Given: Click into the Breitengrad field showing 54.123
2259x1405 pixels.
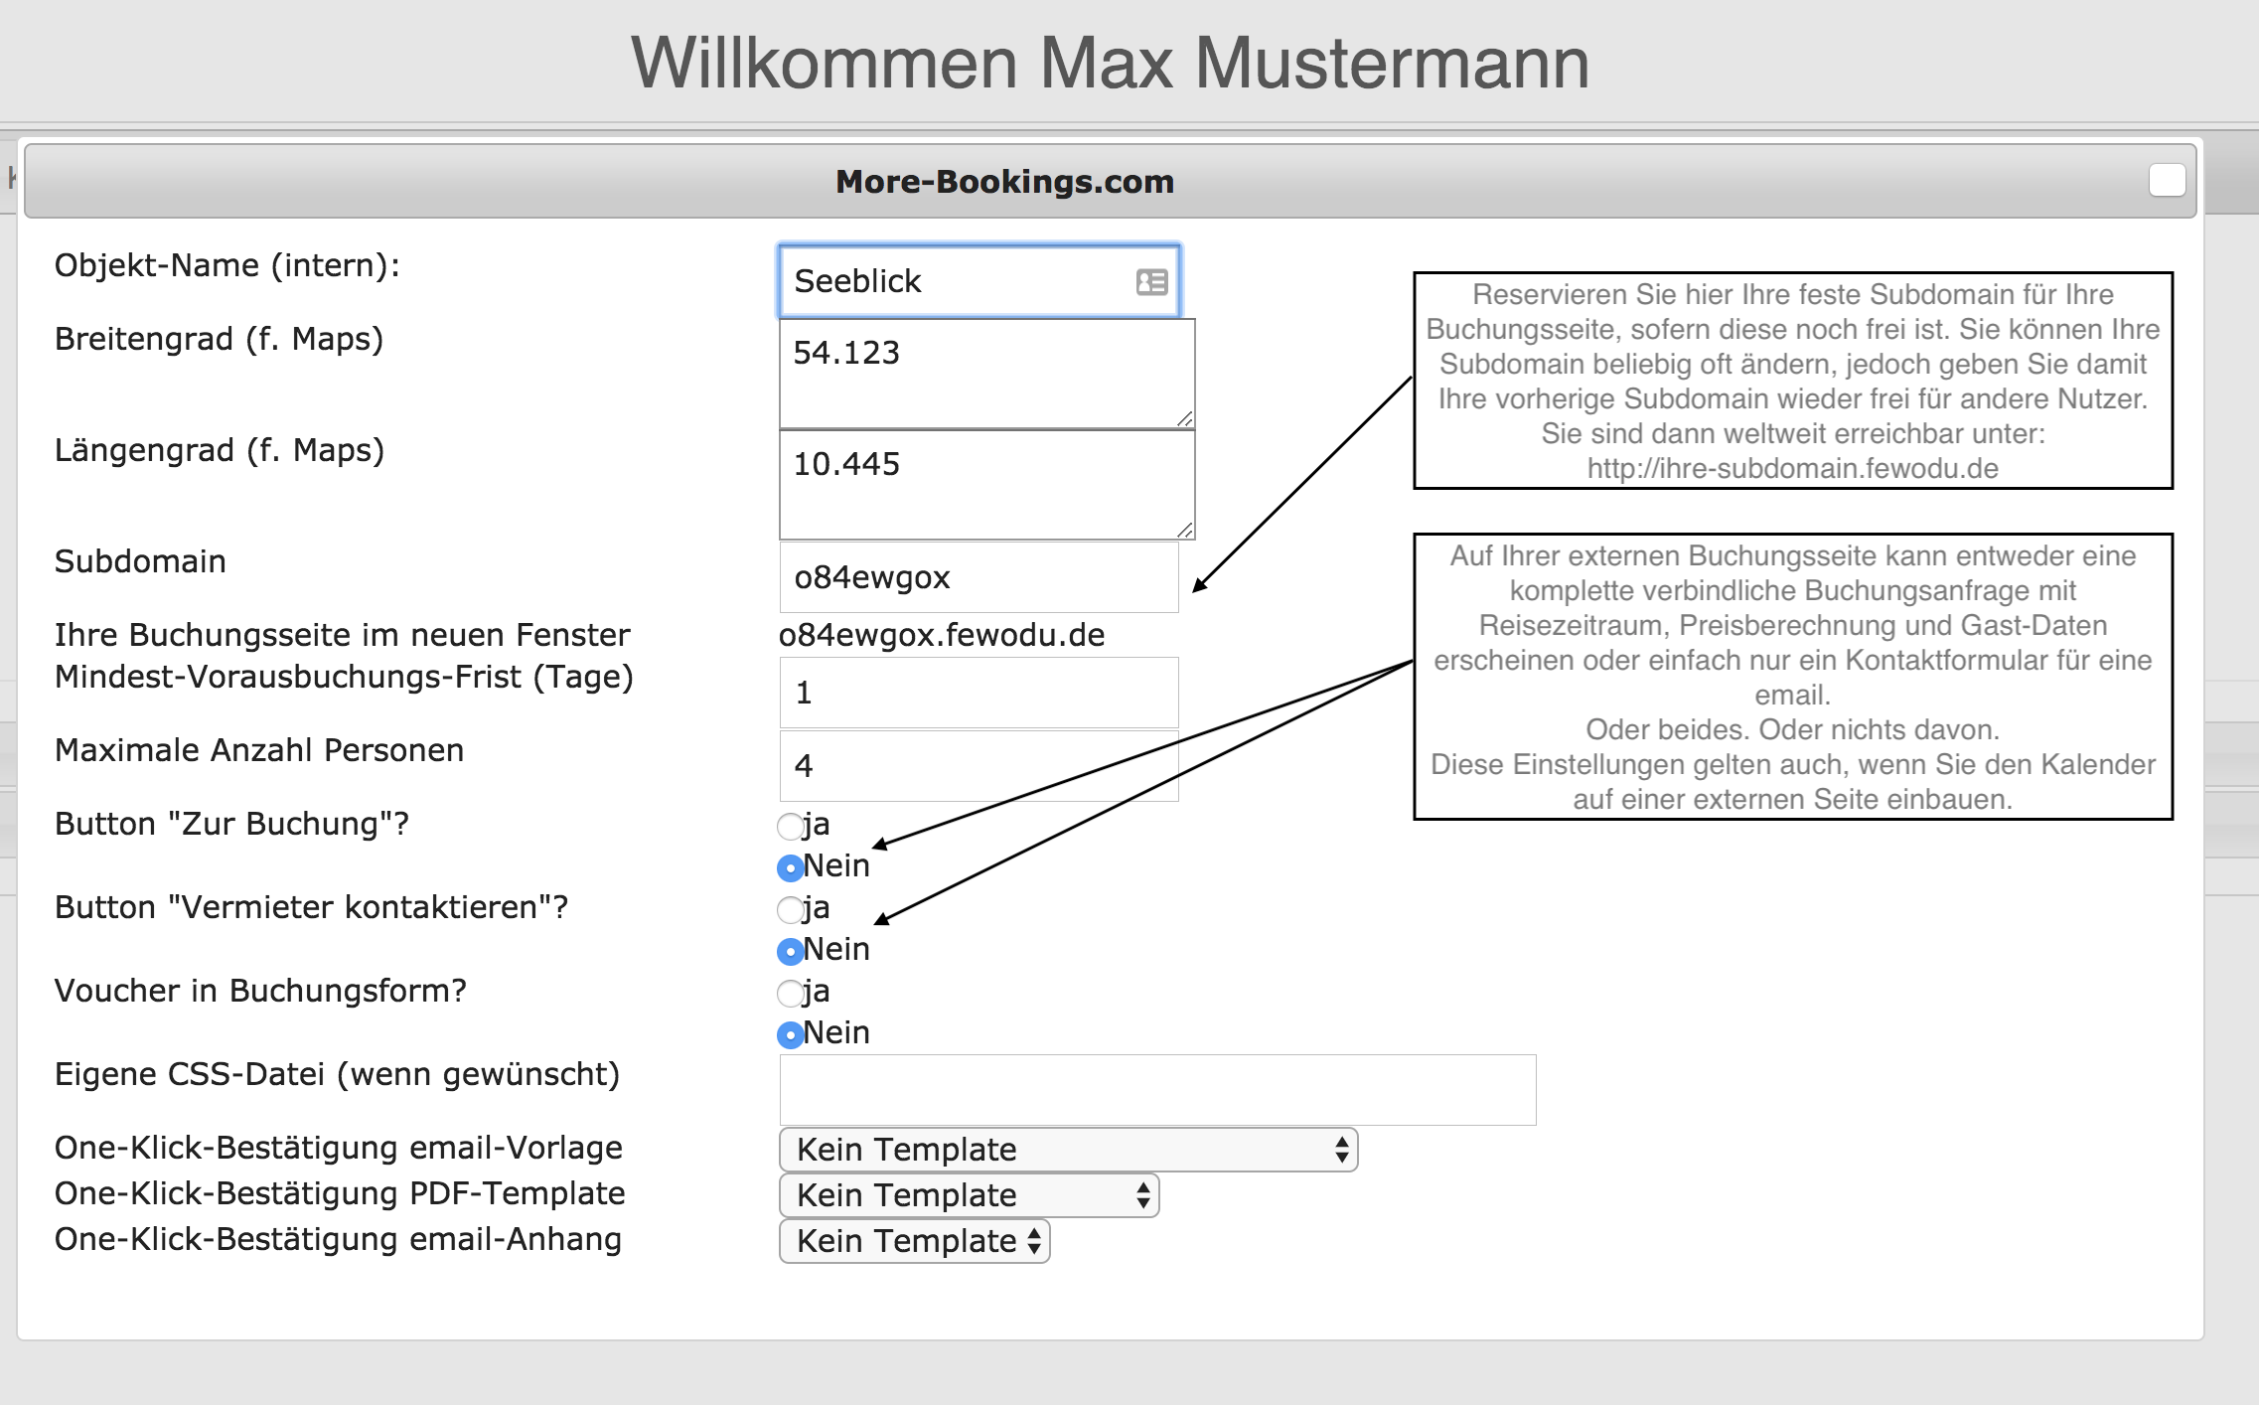Looking at the screenshot, I should (x=987, y=375).
